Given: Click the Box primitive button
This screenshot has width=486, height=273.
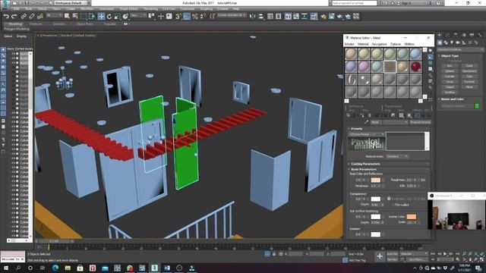Looking at the screenshot, I should point(450,66).
